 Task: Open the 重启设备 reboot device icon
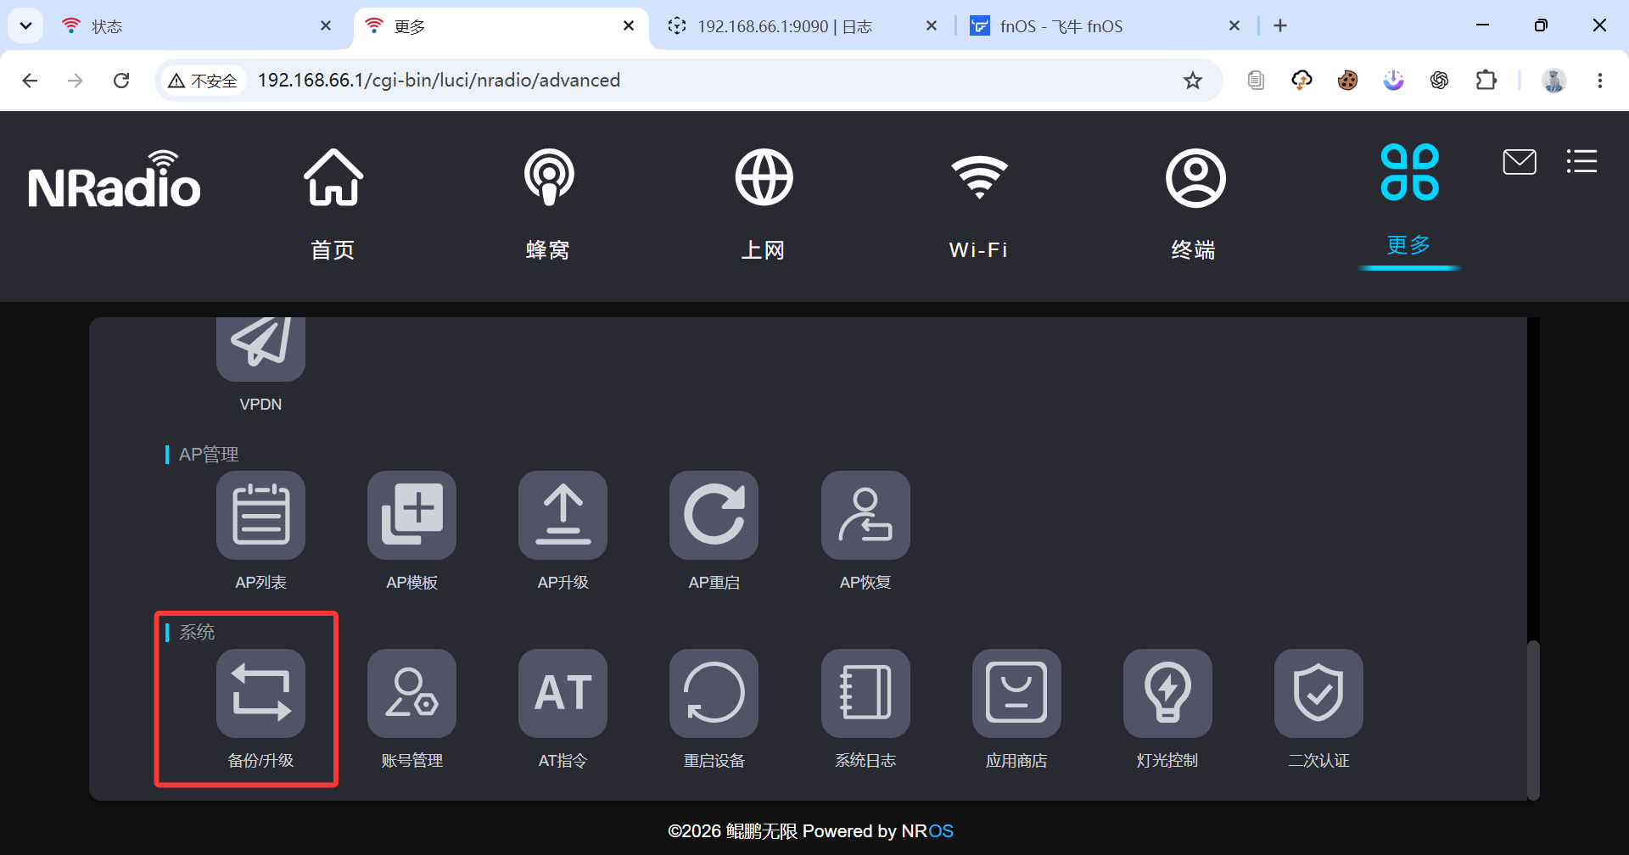click(x=714, y=693)
